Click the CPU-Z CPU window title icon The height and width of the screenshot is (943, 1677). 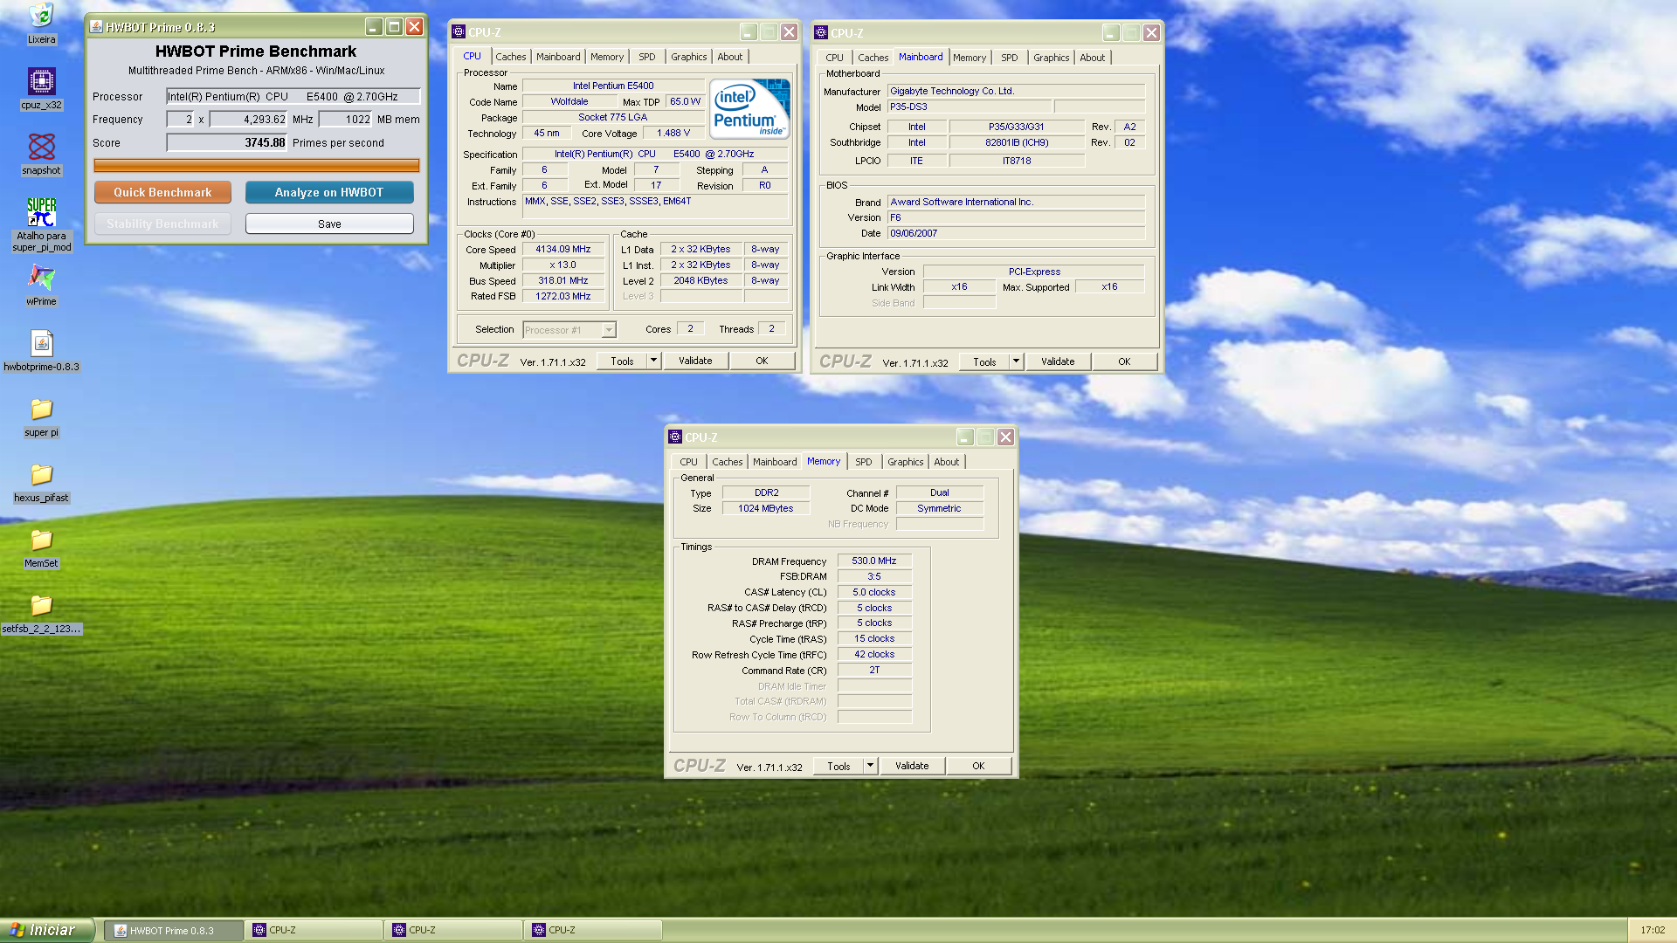(458, 32)
